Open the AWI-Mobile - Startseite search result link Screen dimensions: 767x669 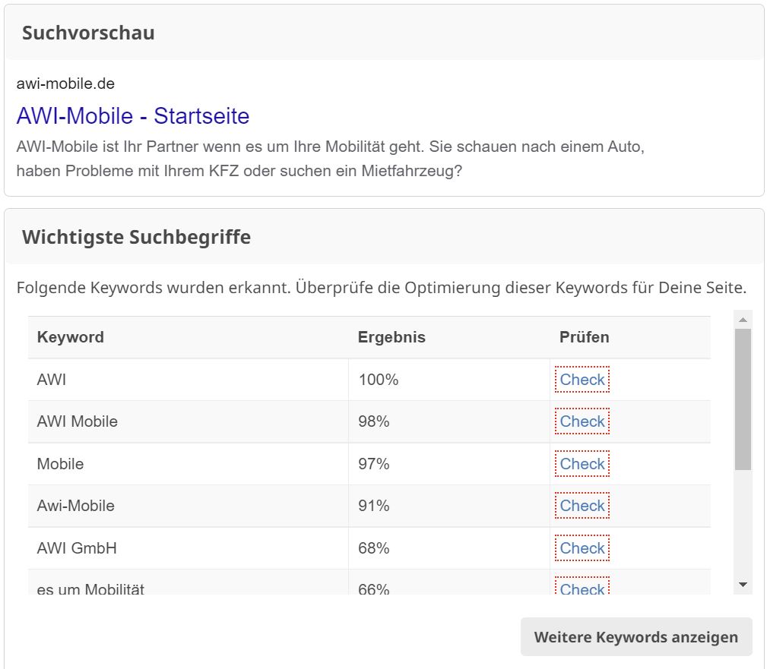coord(132,116)
